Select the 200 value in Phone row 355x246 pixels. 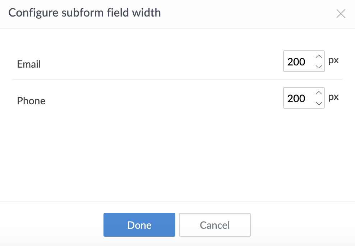pos(296,99)
